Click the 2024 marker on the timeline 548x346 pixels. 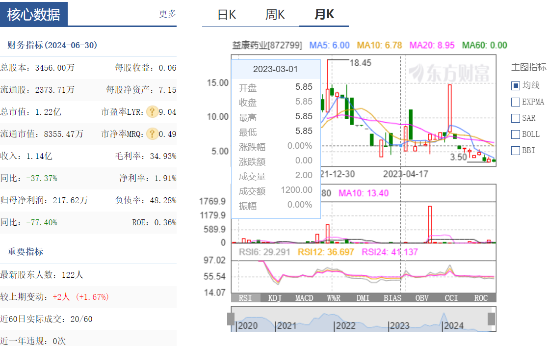(x=453, y=326)
